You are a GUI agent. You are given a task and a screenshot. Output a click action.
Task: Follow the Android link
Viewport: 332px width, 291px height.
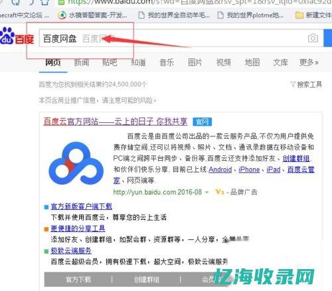220,169
